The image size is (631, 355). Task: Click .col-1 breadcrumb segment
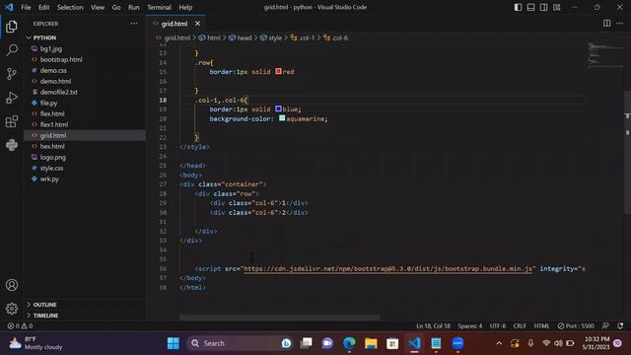303,37
